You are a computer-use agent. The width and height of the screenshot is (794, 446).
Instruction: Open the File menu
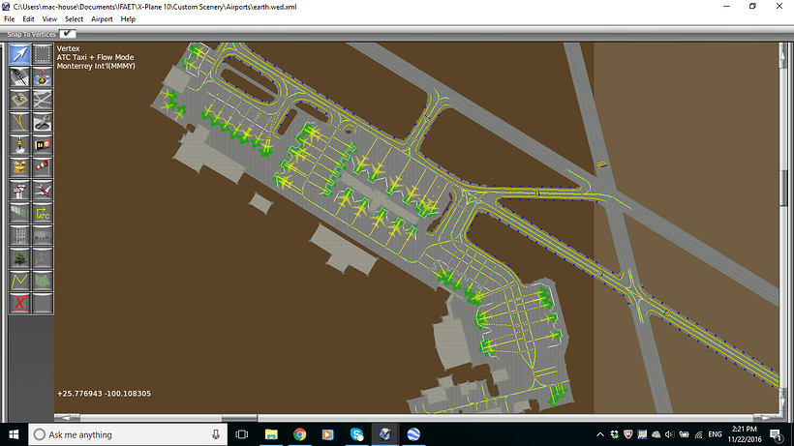pos(9,19)
